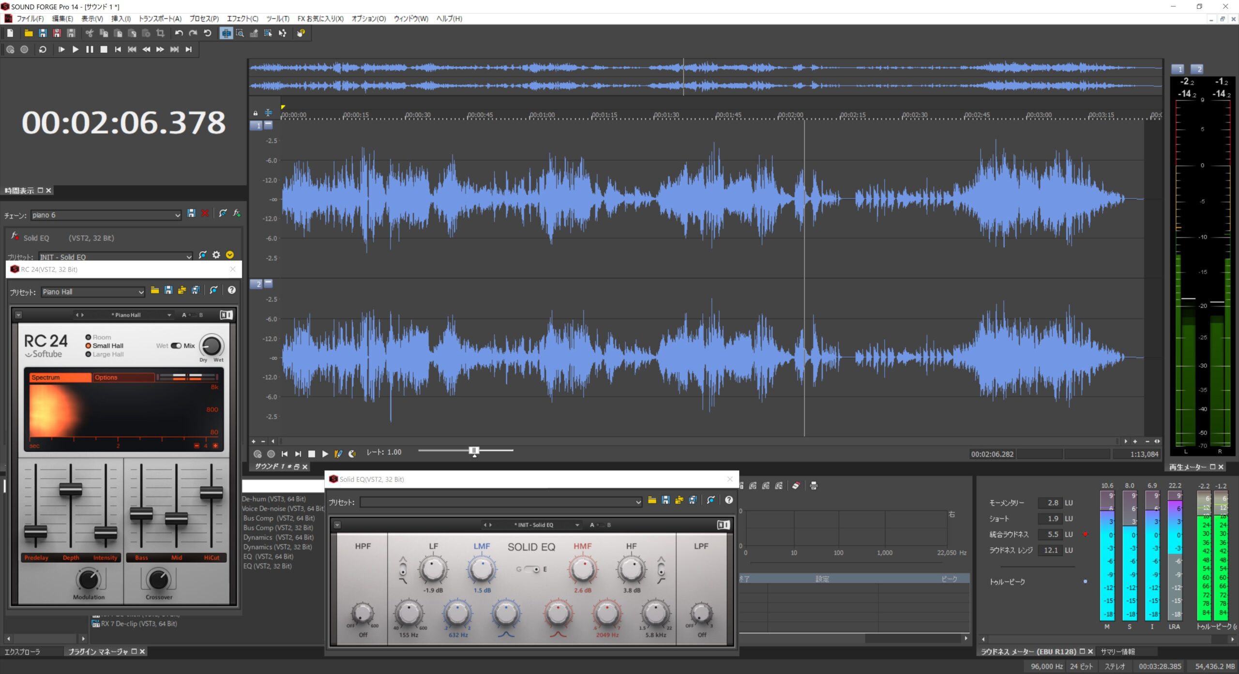Screen dimensions: 1239x674
Task: Toggle Wet/Mix switch in RC 24
Action: pyautogui.click(x=176, y=346)
